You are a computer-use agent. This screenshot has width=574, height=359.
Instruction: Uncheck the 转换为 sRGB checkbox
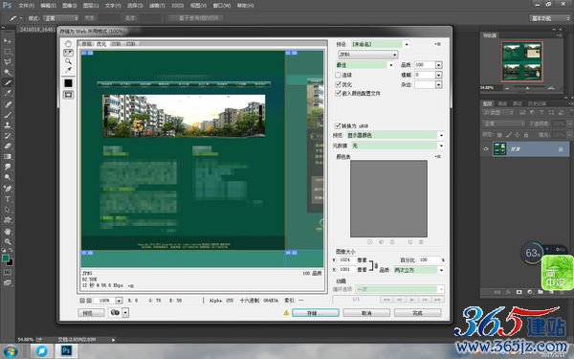(338, 125)
